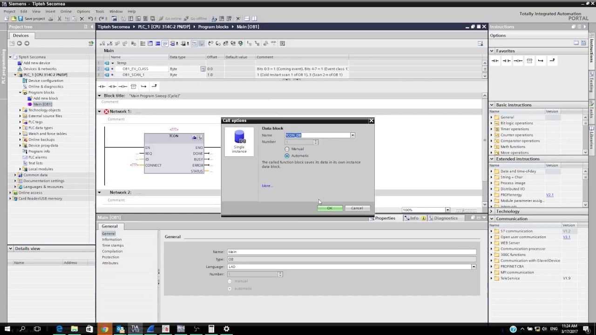Viewport: 596px width, 335px height.
Task: Click the Help question mark in the Windows tray
Action: tap(513, 329)
